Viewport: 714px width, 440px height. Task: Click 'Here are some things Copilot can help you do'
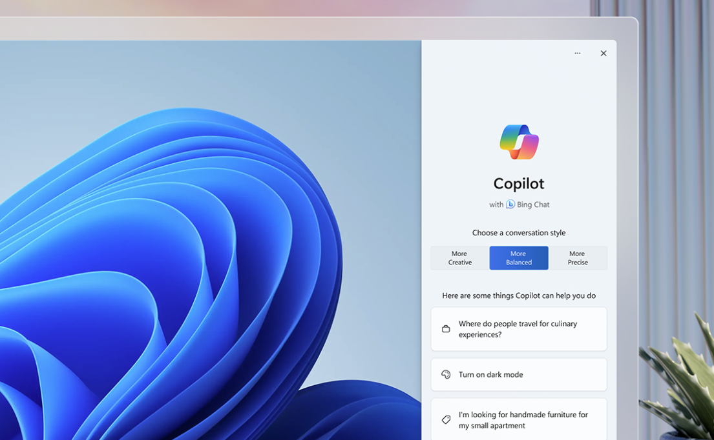pyautogui.click(x=519, y=295)
